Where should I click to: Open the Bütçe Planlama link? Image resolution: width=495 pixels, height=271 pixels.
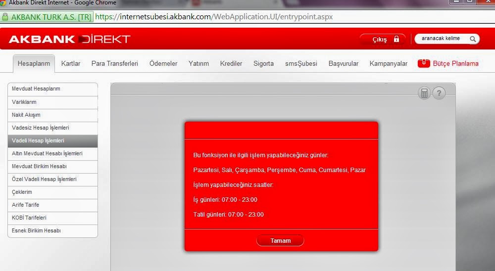[455, 63]
